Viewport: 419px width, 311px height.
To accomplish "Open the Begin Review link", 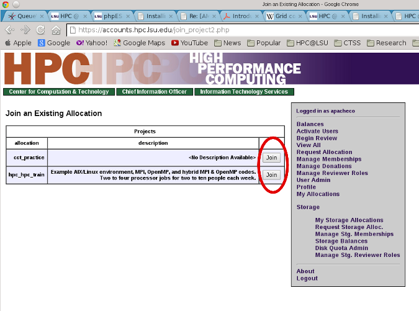I will pyautogui.click(x=317, y=138).
